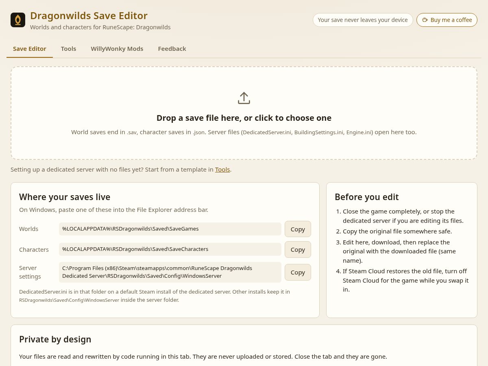488x366 pixels.
Task: Click the upload arrow icon in drop zone
Action: point(244,98)
